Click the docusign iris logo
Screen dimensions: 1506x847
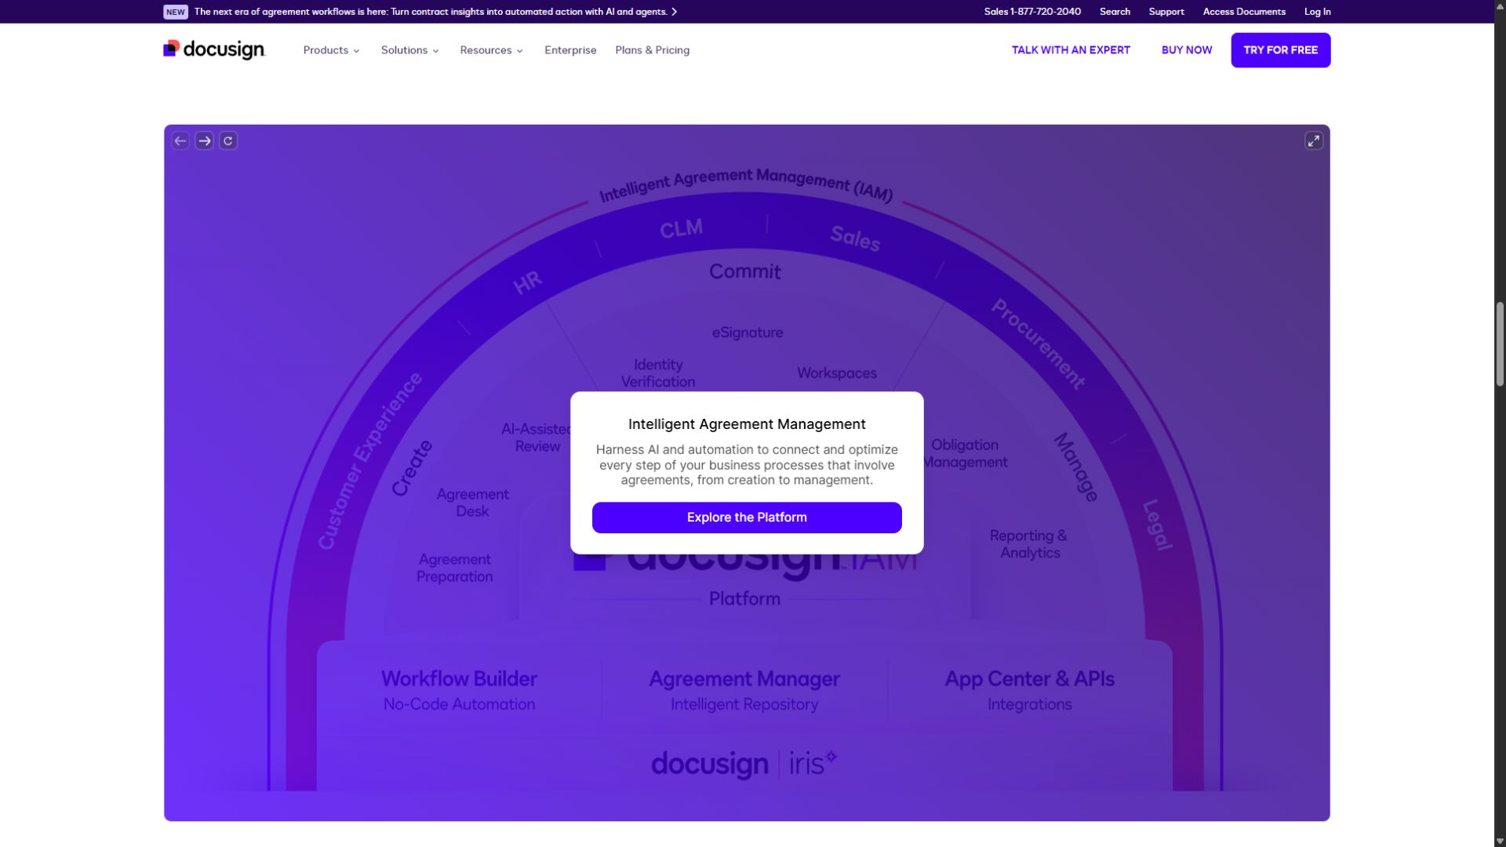[x=744, y=764]
